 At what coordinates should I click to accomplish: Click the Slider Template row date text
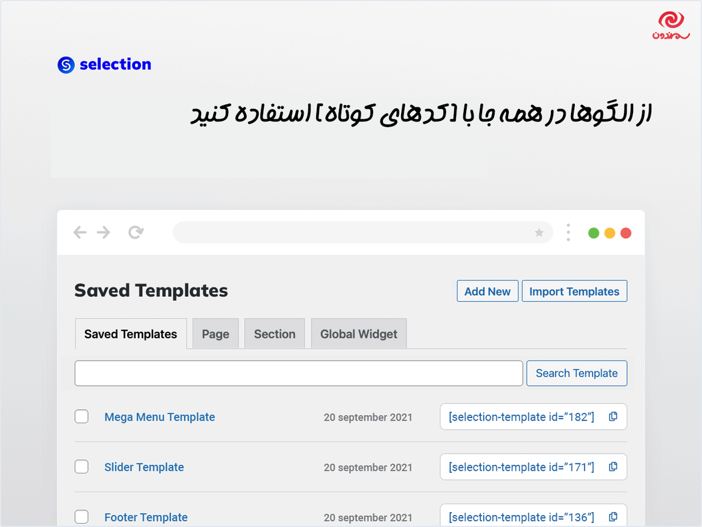368,467
